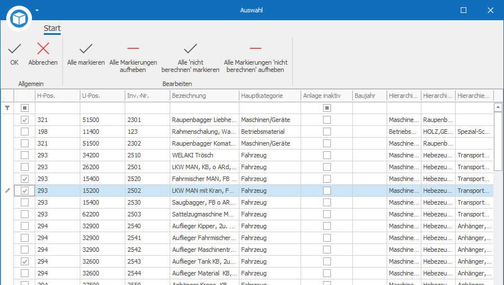
Task: Click the red Abbrechen cross icon
Action: point(43,48)
